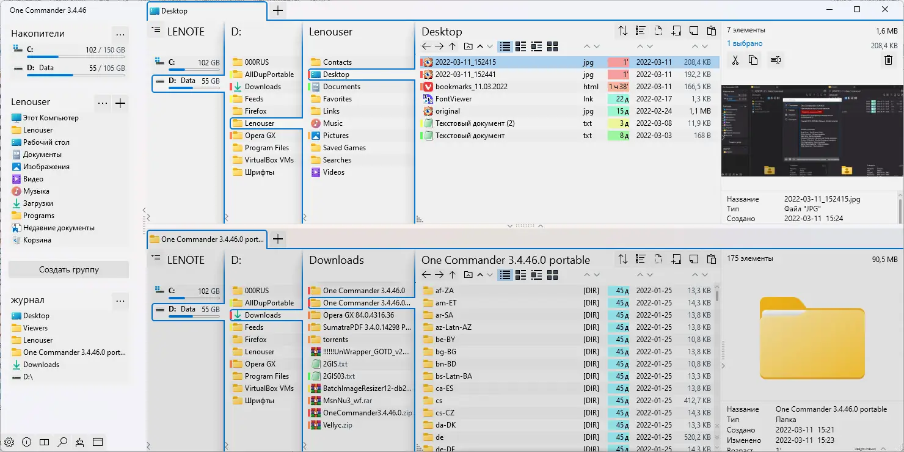
Task: Switch One Commander portable pane to thumbnail grid
Action: [553, 275]
